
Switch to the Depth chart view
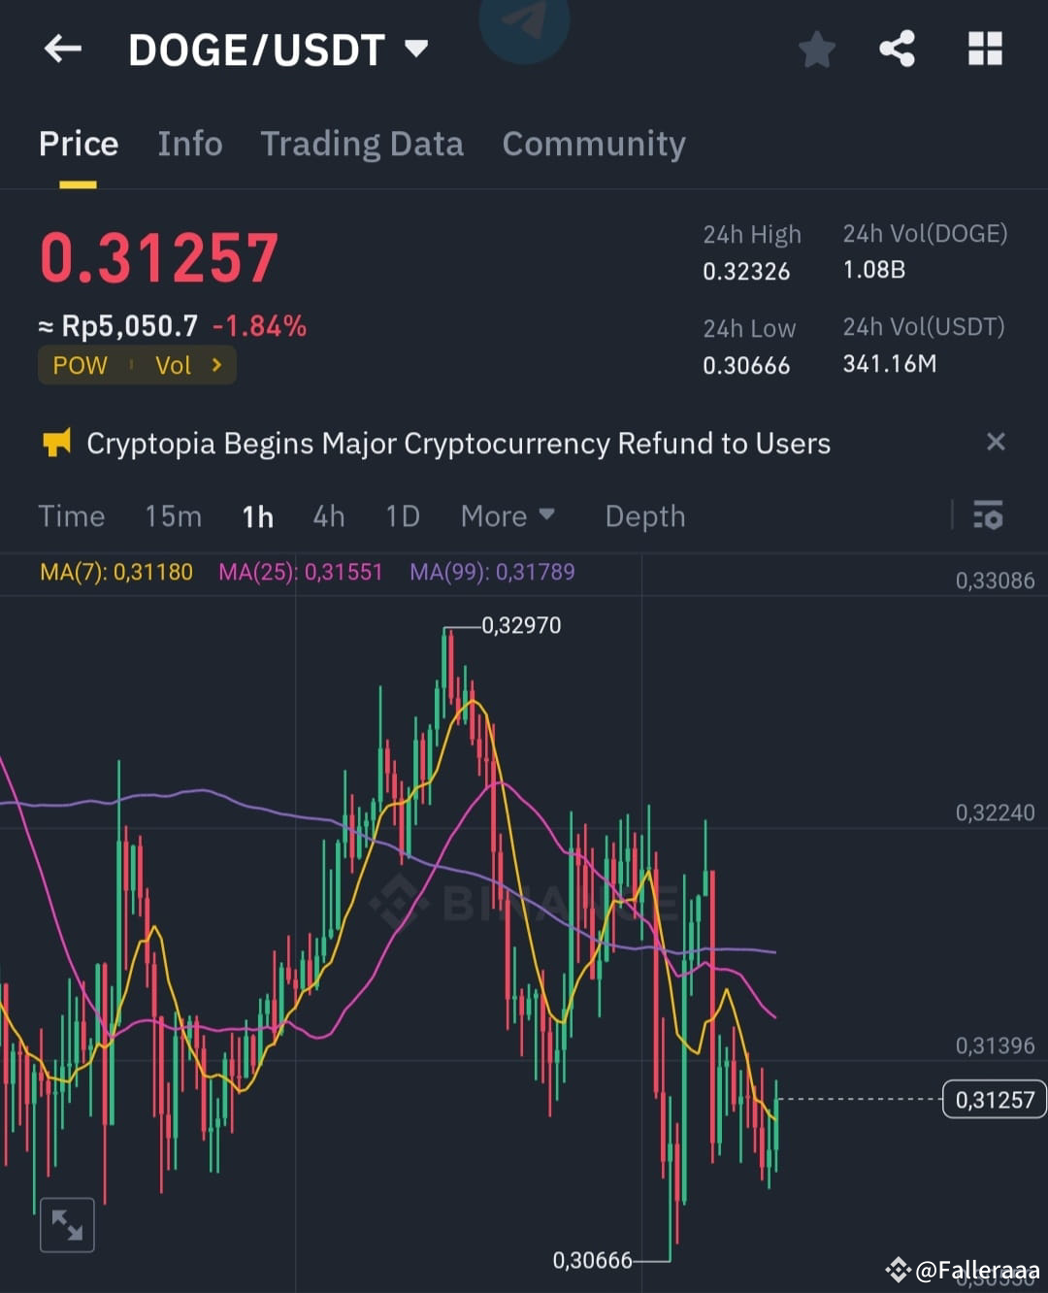(645, 516)
